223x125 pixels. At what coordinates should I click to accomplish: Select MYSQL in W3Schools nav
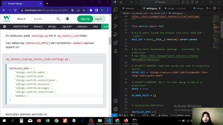coord(52,26)
